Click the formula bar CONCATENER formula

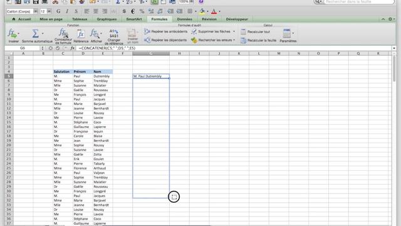click(107, 48)
